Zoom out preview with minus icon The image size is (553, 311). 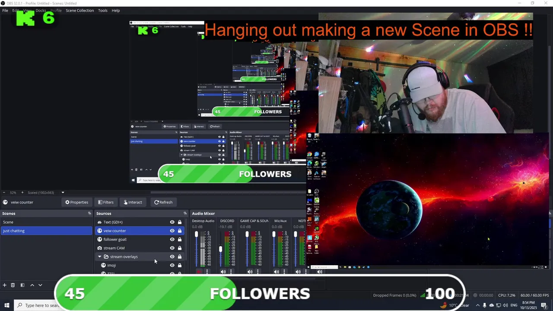[4, 192]
